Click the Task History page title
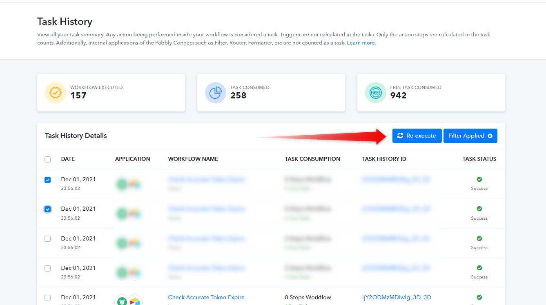 pyautogui.click(x=65, y=22)
